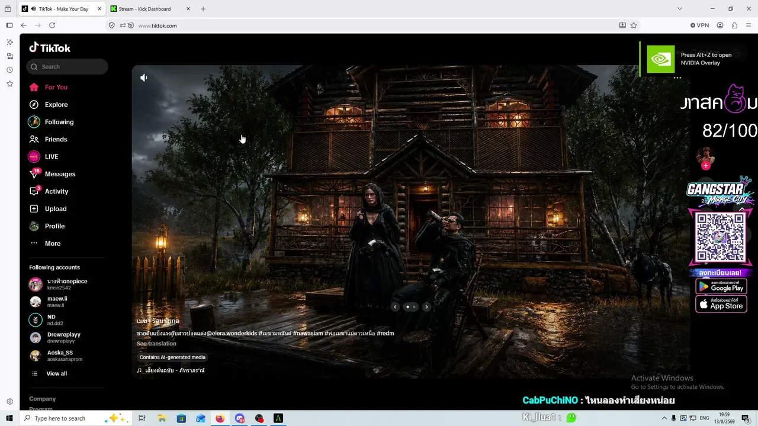Go to the next photo in carousel
Screen dimensions: 758x426
(426, 306)
